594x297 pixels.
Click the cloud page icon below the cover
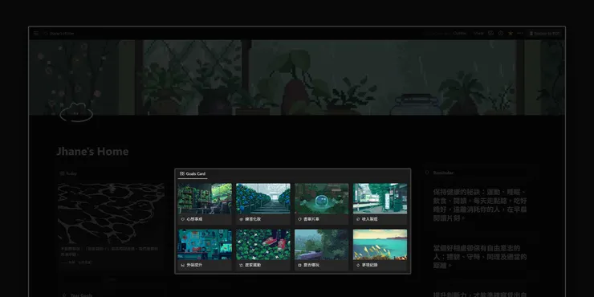pos(76,112)
